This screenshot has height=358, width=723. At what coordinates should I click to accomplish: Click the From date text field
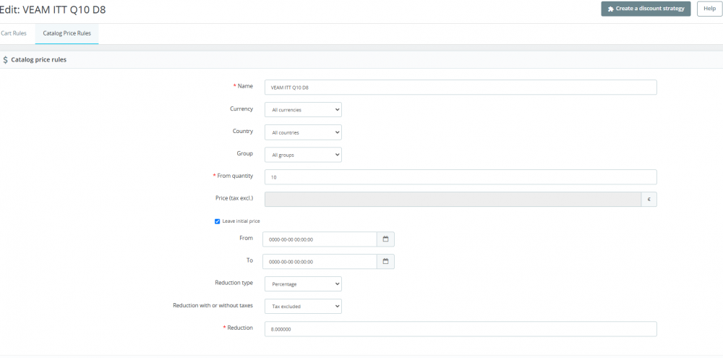[x=320, y=239]
